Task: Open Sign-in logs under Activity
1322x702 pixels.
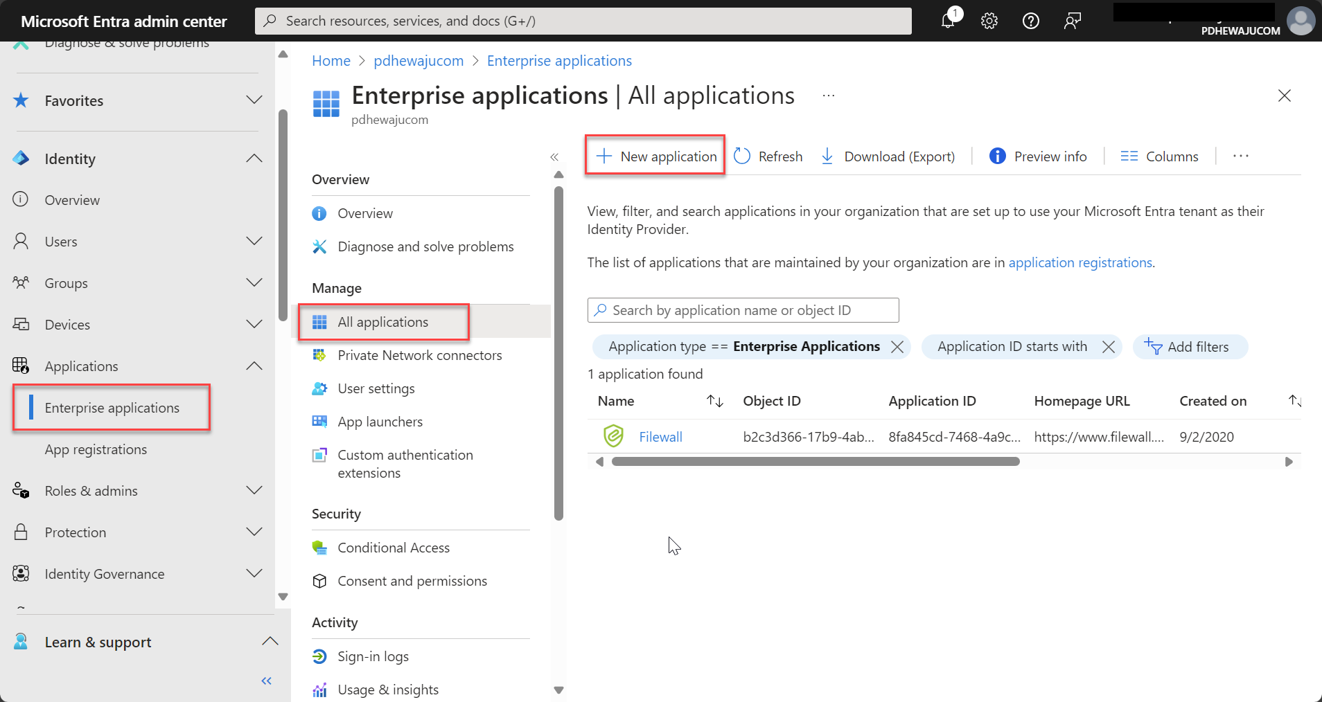Action: 373,656
